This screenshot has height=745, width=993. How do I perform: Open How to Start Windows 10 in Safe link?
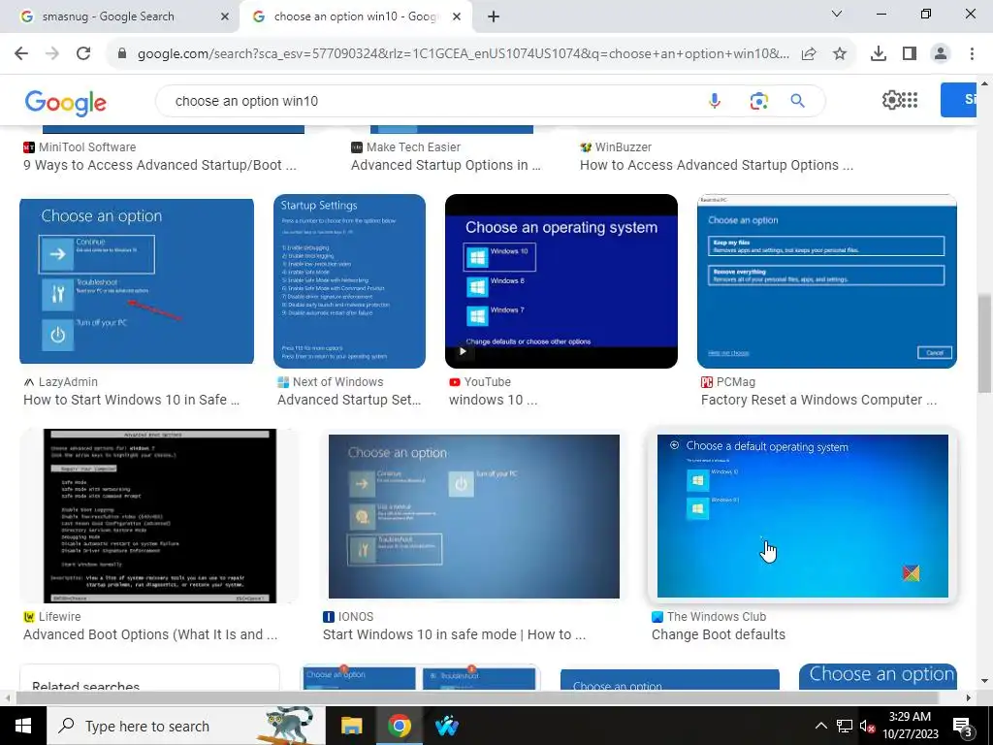click(x=131, y=401)
